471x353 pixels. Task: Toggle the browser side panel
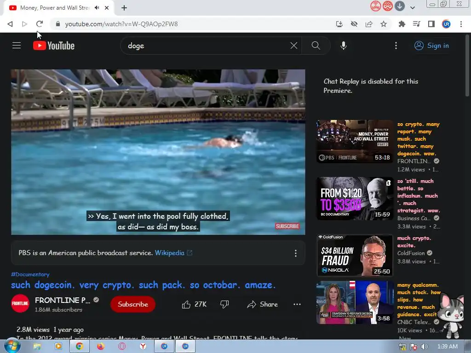(x=431, y=24)
